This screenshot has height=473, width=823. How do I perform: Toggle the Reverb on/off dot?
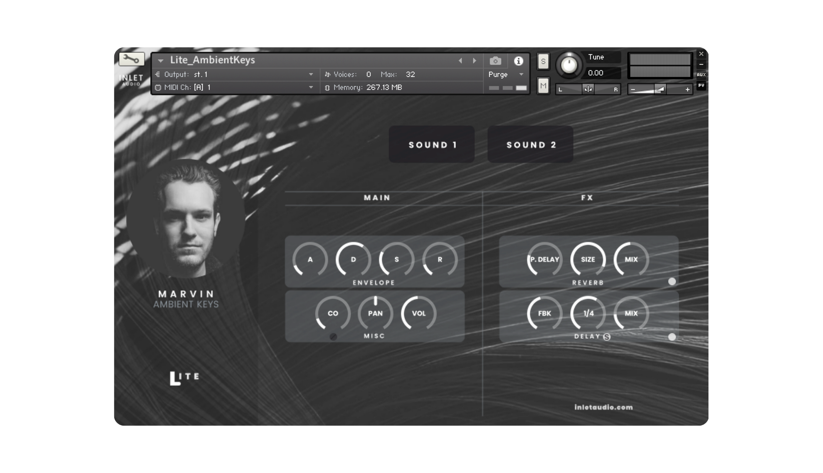pos(672,281)
